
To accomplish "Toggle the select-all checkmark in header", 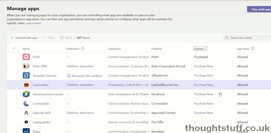I will (14, 48).
